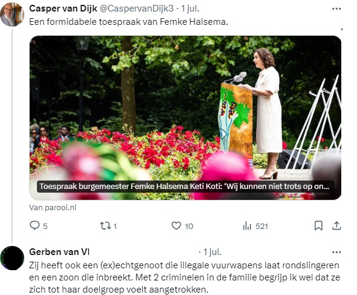Viewport: 357px width, 295px height.
Task: Open more options on Casper's tweet
Action: pyautogui.click(x=336, y=9)
